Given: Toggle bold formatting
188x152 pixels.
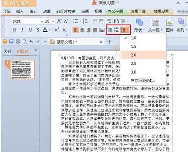Looking at the screenshot, I should coord(15,29).
